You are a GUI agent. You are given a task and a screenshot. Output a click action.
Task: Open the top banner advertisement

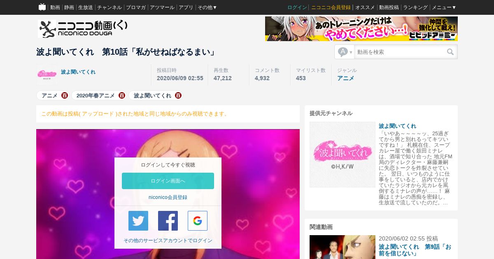point(361,29)
